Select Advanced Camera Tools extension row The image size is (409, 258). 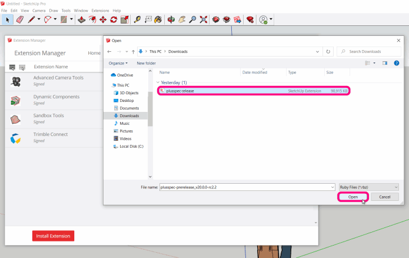[x=54, y=81]
